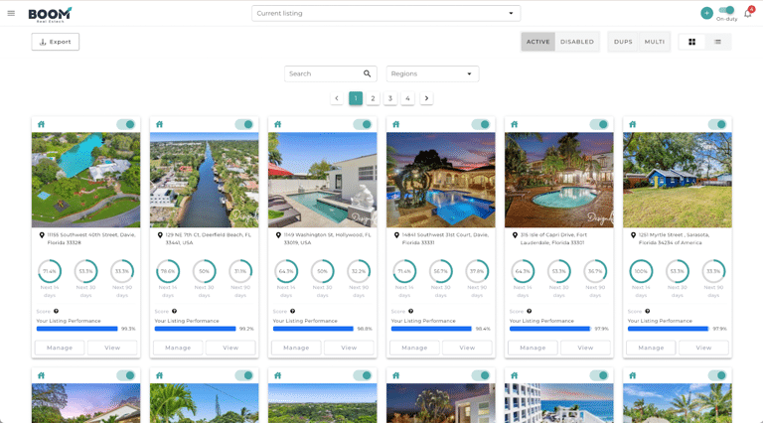Click house icon on 129 NE 7th Ct card
Screen dimensions: 763x423
[160, 124]
